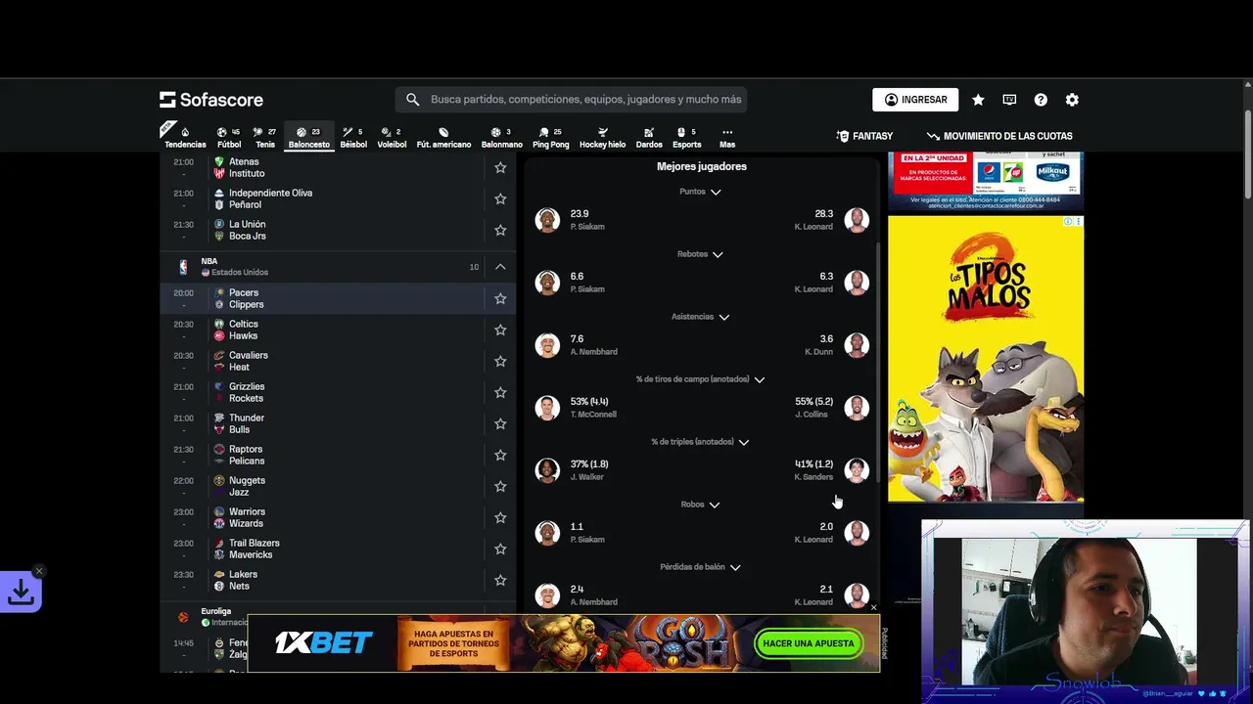Favorite the Atenas vs Instituto match
This screenshot has width=1253, height=704.
click(500, 167)
